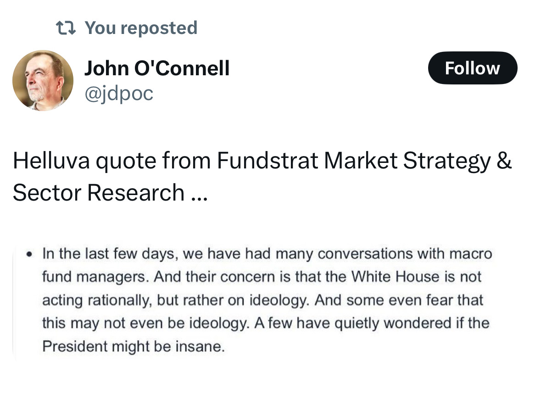Click the "You reposted" label
This screenshot has height=397, width=541.
tap(141, 28)
